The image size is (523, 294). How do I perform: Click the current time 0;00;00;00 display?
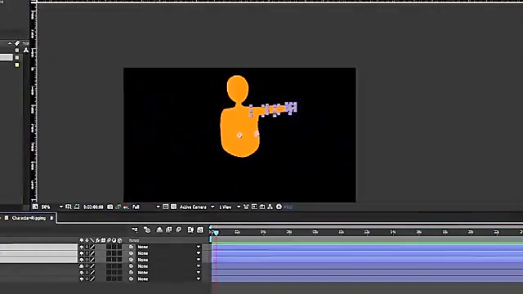click(93, 207)
